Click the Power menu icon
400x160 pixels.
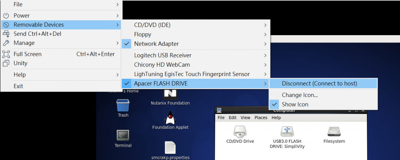tap(6, 16)
